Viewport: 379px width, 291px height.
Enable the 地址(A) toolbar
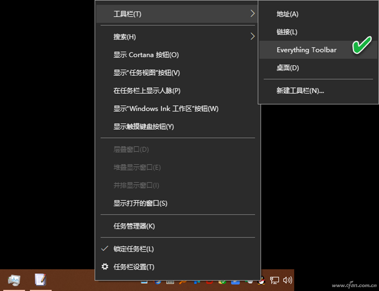pos(318,14)
